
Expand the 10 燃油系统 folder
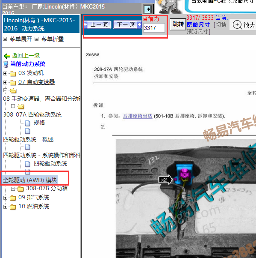click(5, 207)
